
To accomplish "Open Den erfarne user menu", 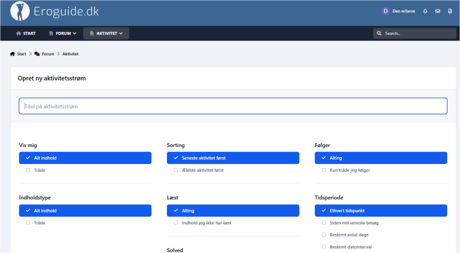I will 404,11.
